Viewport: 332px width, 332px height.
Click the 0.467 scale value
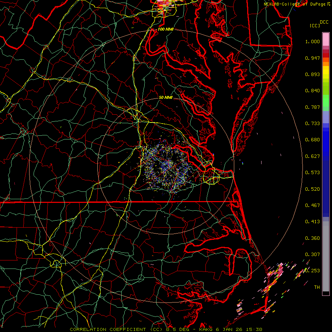(x=312, y=205)
